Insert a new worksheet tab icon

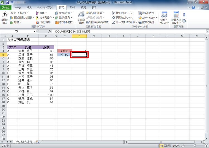point(37,142)
